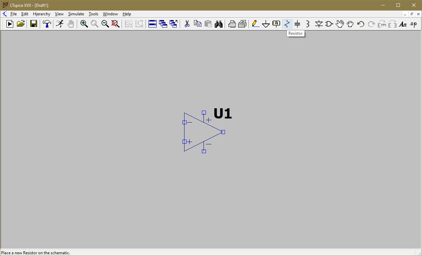Screen dimensions: 422x256
Task: Click the Label Net tool
Action: click(277, 24)
